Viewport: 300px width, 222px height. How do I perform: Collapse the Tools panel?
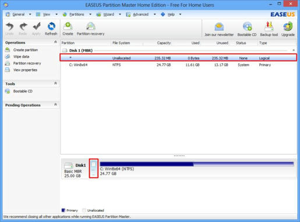[55, 83]
